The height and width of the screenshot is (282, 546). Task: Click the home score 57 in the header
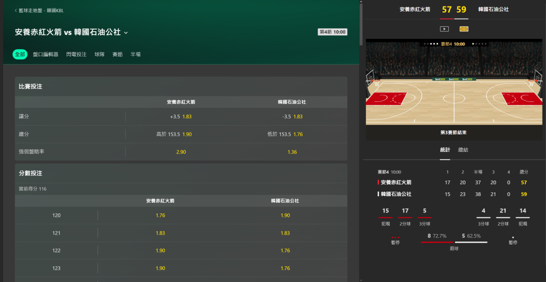click(447, 10)
